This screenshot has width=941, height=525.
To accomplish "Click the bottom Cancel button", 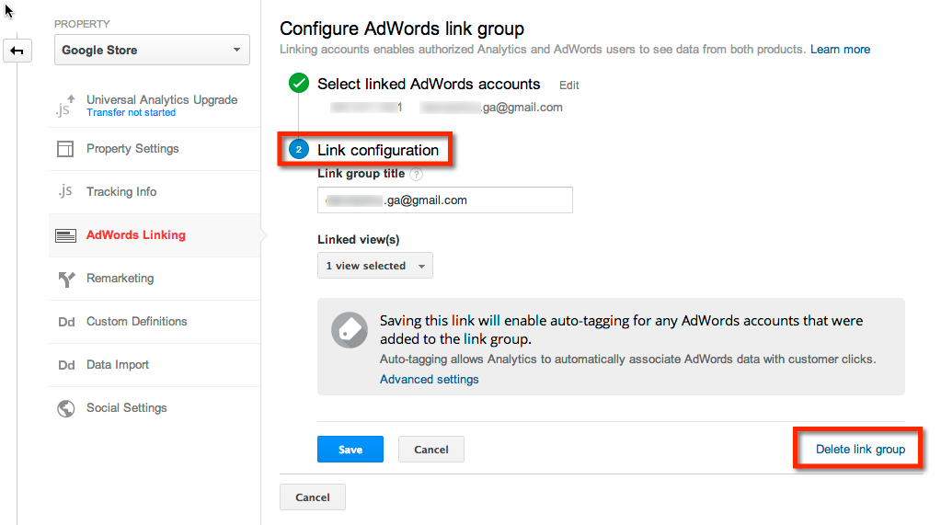I will click(313, 497).
